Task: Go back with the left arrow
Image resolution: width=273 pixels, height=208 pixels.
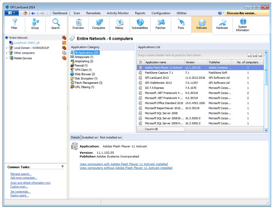Action: pos(34,13)
